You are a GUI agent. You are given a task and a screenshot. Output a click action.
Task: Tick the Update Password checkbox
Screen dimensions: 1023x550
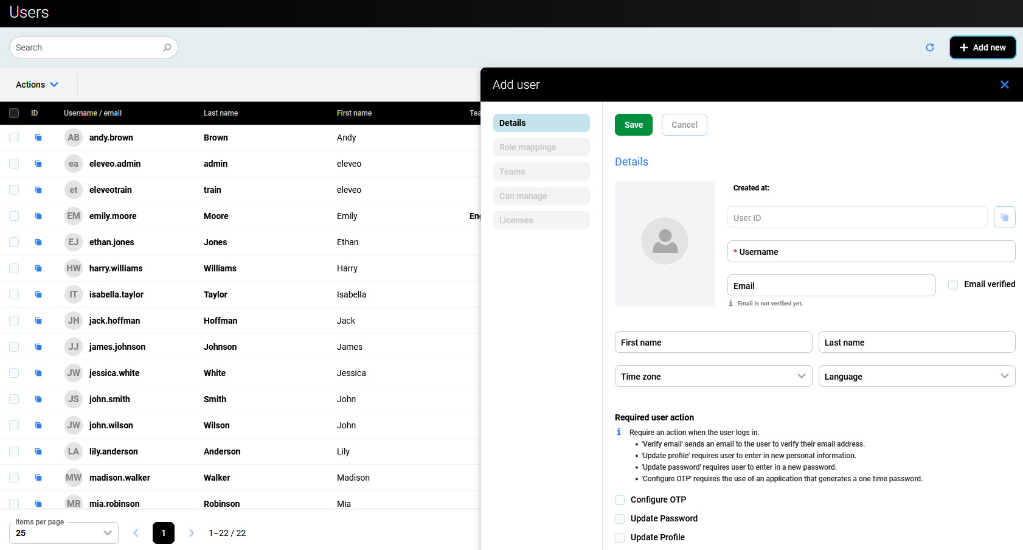[620, 519]
